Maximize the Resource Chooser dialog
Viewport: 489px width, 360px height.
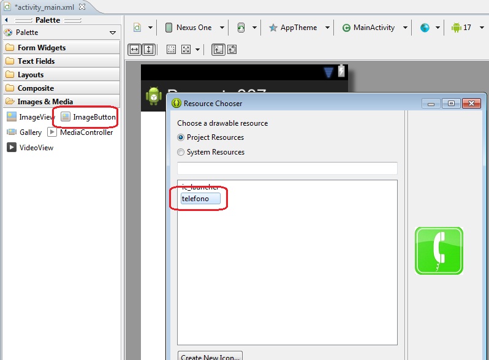[x=451, y=104]
